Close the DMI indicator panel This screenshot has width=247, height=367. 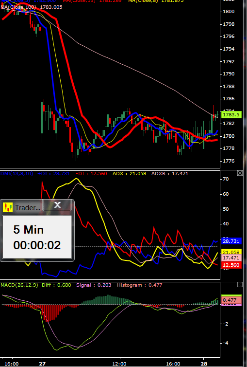240,173
